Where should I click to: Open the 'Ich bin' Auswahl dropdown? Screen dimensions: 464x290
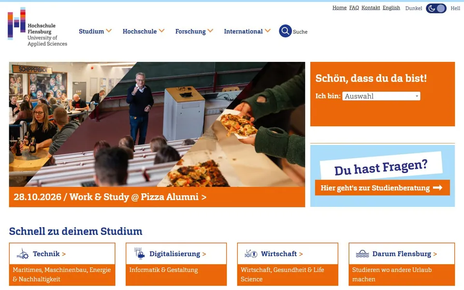coord(381,96)
